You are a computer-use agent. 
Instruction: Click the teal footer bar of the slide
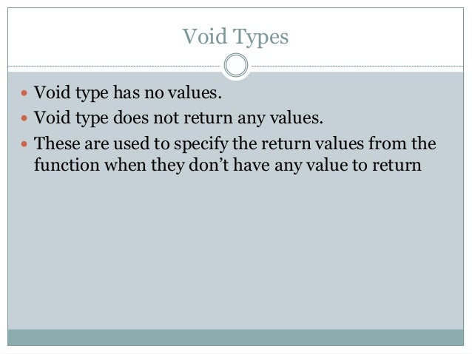tap(236, 337)
